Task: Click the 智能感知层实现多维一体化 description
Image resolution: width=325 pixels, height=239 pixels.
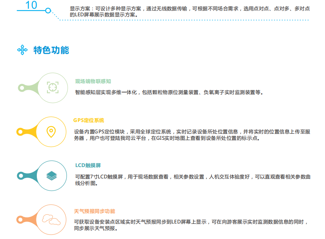Action: click(x=169, y=92)
